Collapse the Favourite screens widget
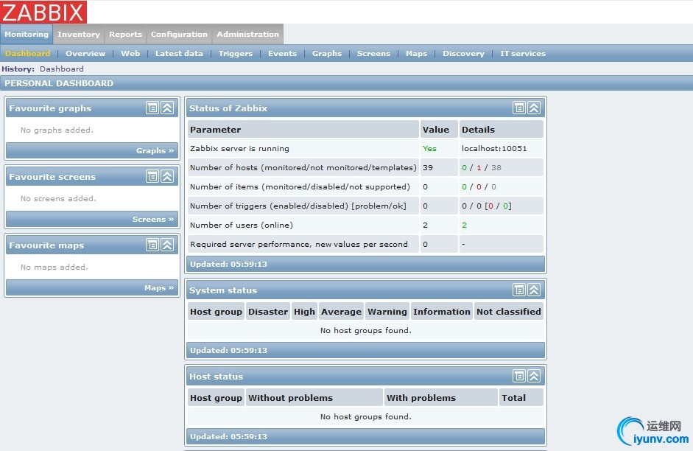Viewport: 693px width, 451px height. click(167, 176)
